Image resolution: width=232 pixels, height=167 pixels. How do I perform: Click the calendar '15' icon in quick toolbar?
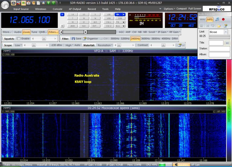click(28, 3)
